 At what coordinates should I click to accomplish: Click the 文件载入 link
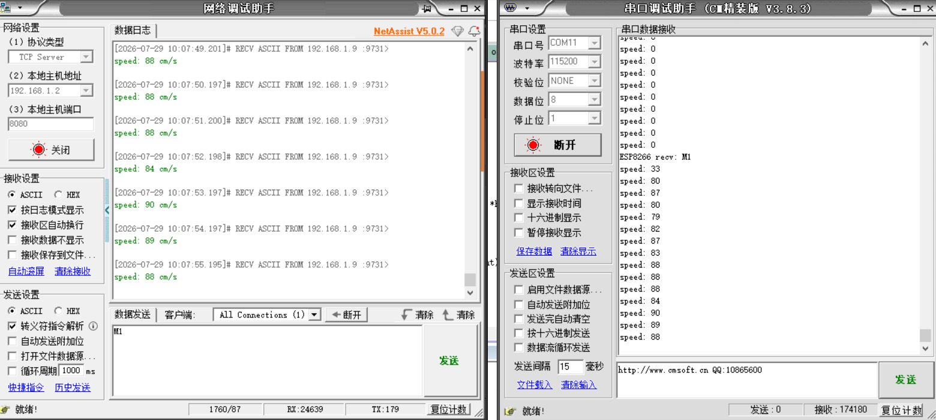pyautogui.click(x=535, y=385)
